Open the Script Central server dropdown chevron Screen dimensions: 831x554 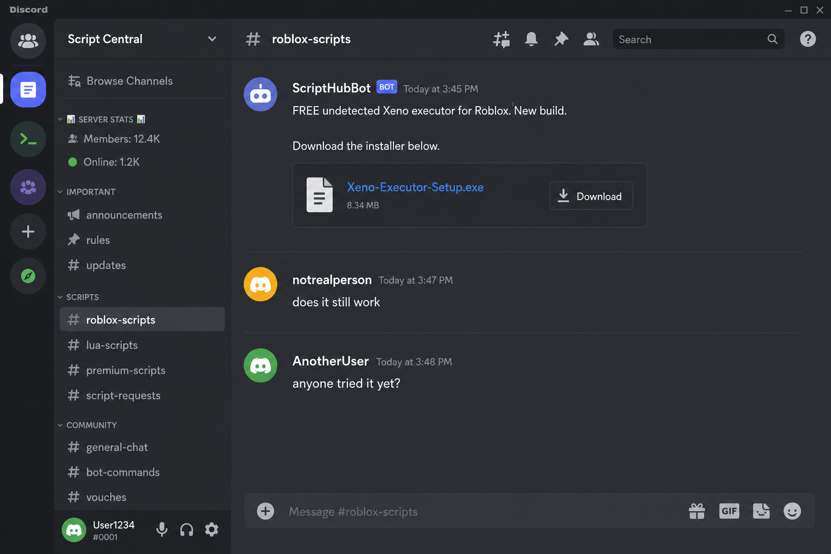(x=212, y=39)
